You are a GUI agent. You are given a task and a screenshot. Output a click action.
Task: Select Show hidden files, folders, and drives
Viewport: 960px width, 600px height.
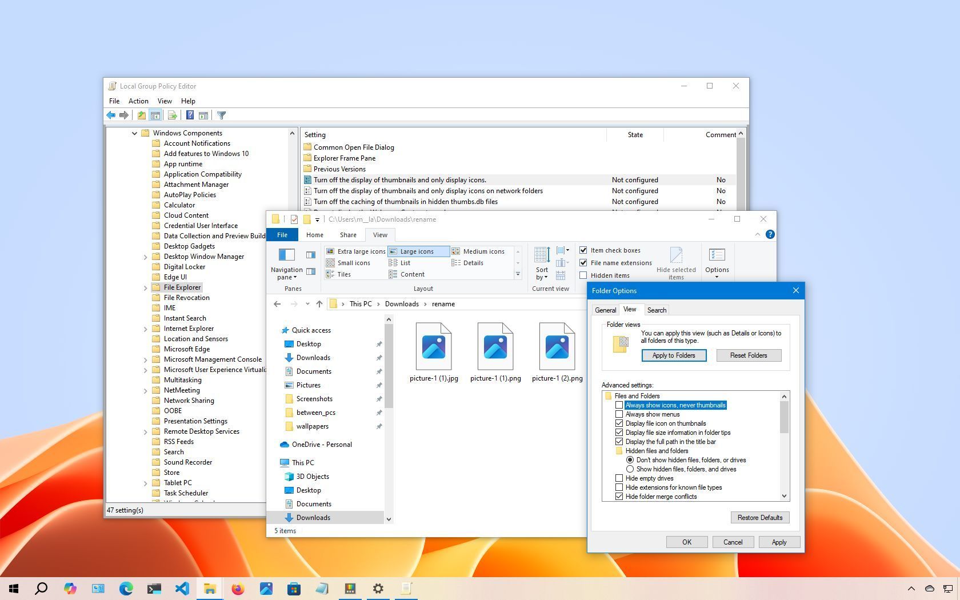(x=630, y=469)
